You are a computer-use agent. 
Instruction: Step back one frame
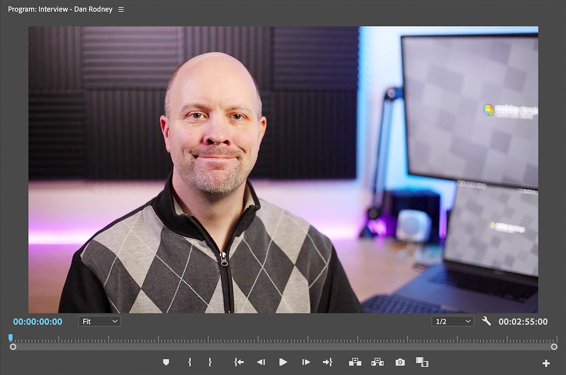pyautogui.click(x=261, y=362)
